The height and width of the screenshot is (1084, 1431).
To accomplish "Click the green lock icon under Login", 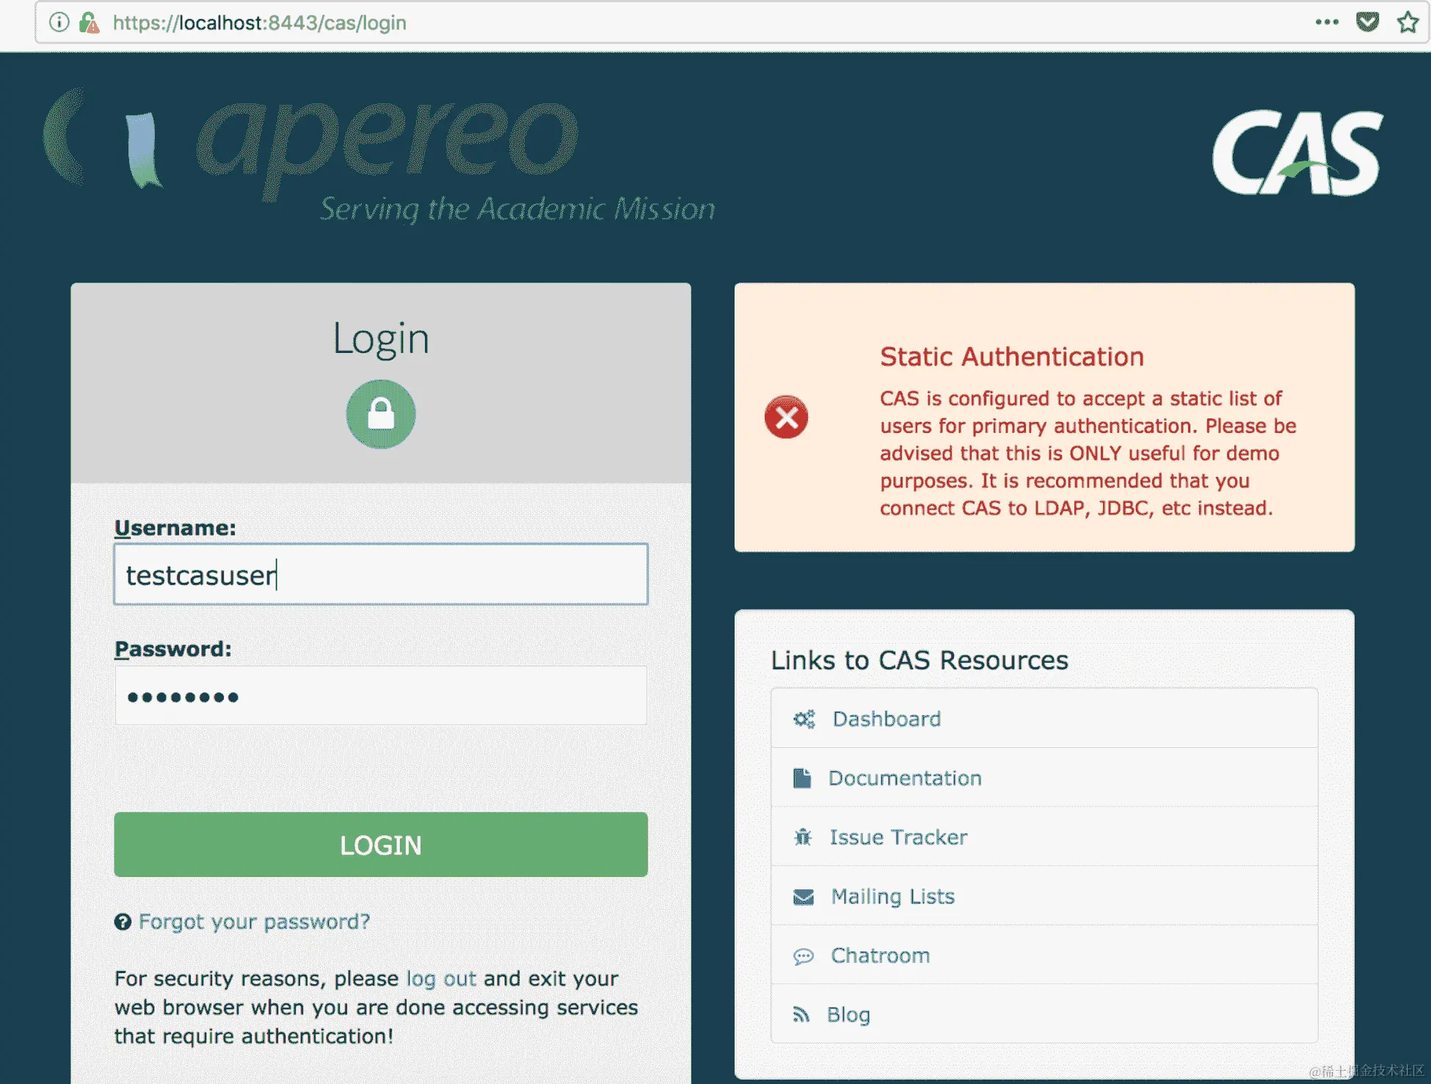I will (x=380, y=414).
